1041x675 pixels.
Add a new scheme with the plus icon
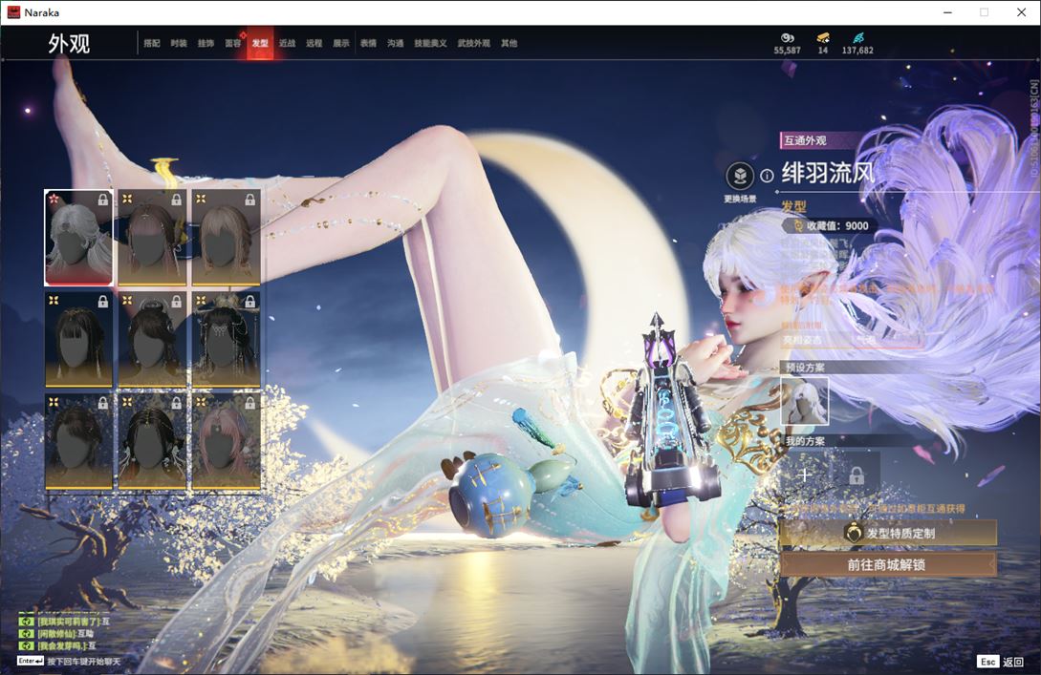pos(805,475)
